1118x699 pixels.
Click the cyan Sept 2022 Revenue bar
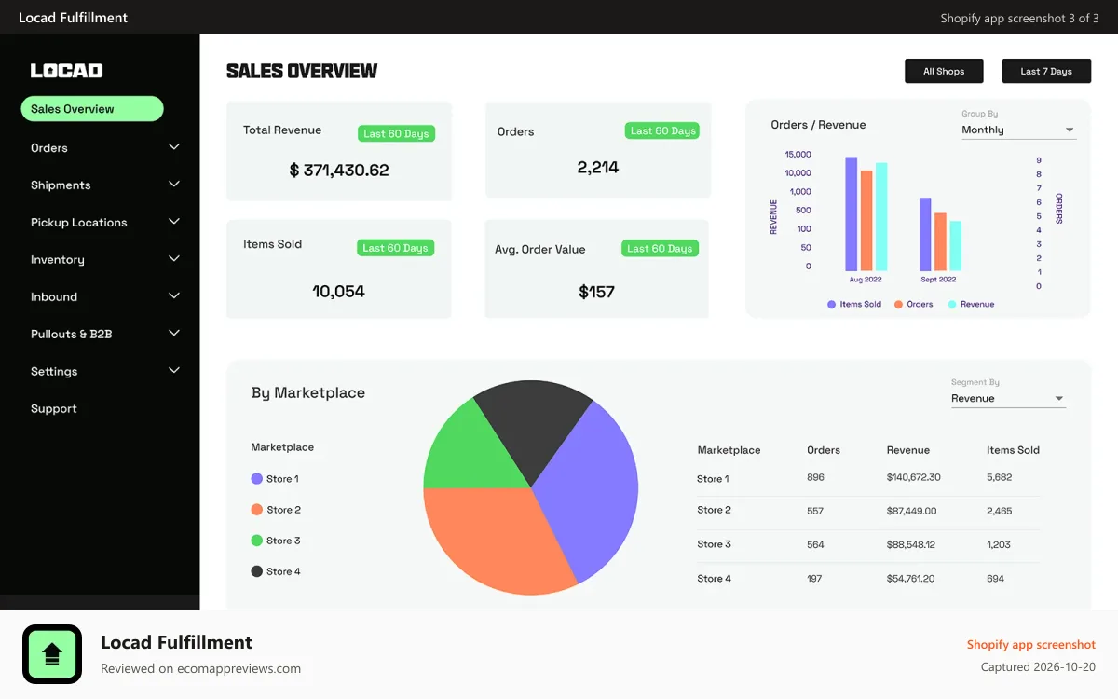tap(956, 246)
